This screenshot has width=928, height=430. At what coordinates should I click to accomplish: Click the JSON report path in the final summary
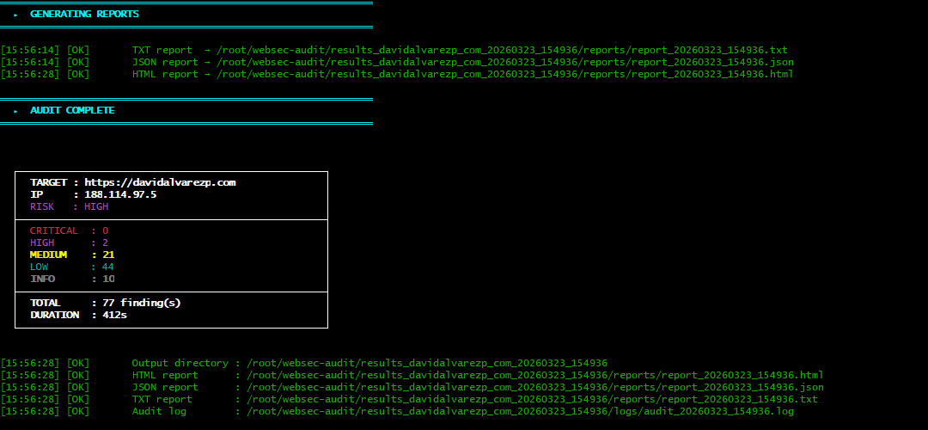click(535, 387)
